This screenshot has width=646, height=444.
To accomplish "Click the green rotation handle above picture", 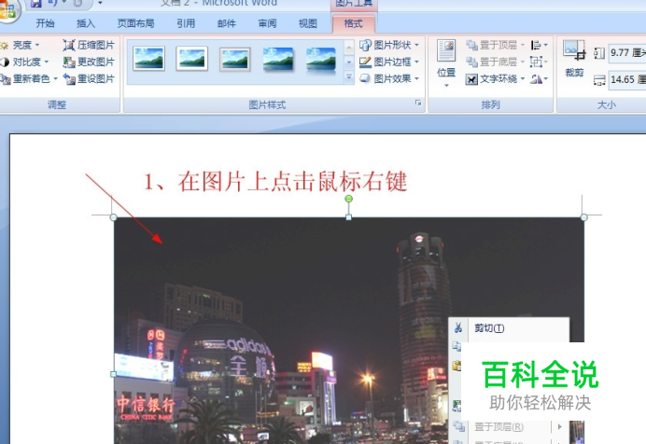I will tap(348, 200).
